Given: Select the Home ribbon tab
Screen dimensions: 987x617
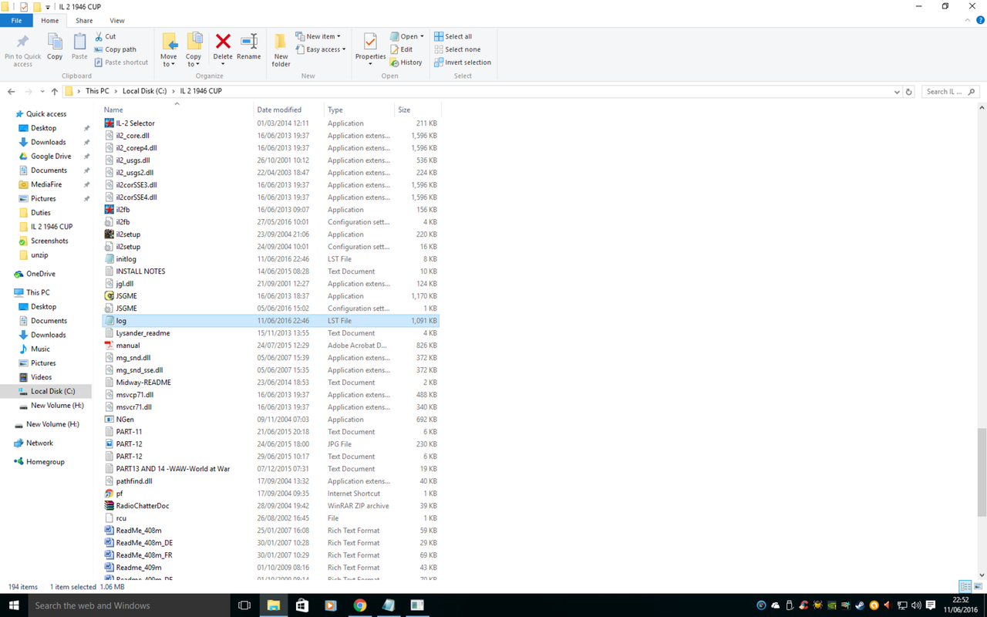Looking at the screenshot, I should coord(49,21).
